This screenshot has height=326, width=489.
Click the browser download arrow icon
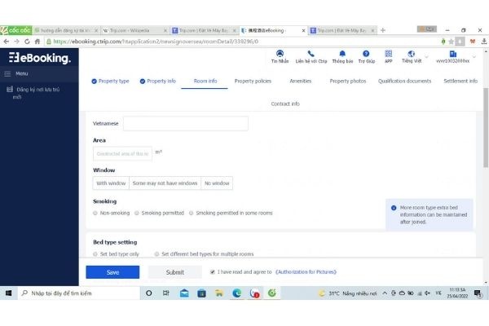483,42
